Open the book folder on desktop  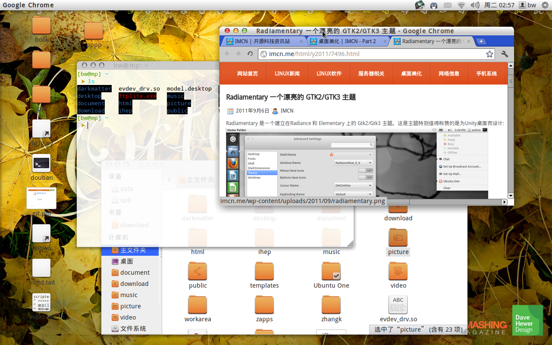point(42,30)
